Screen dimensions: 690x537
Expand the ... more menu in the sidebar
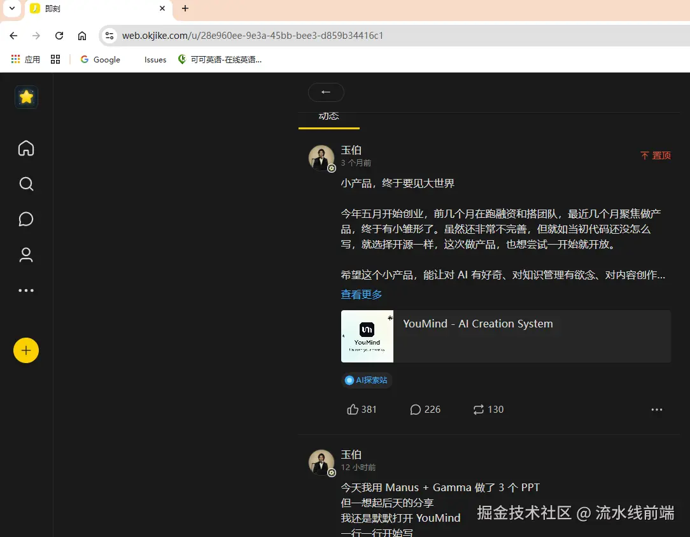click(x=25, y=290)
